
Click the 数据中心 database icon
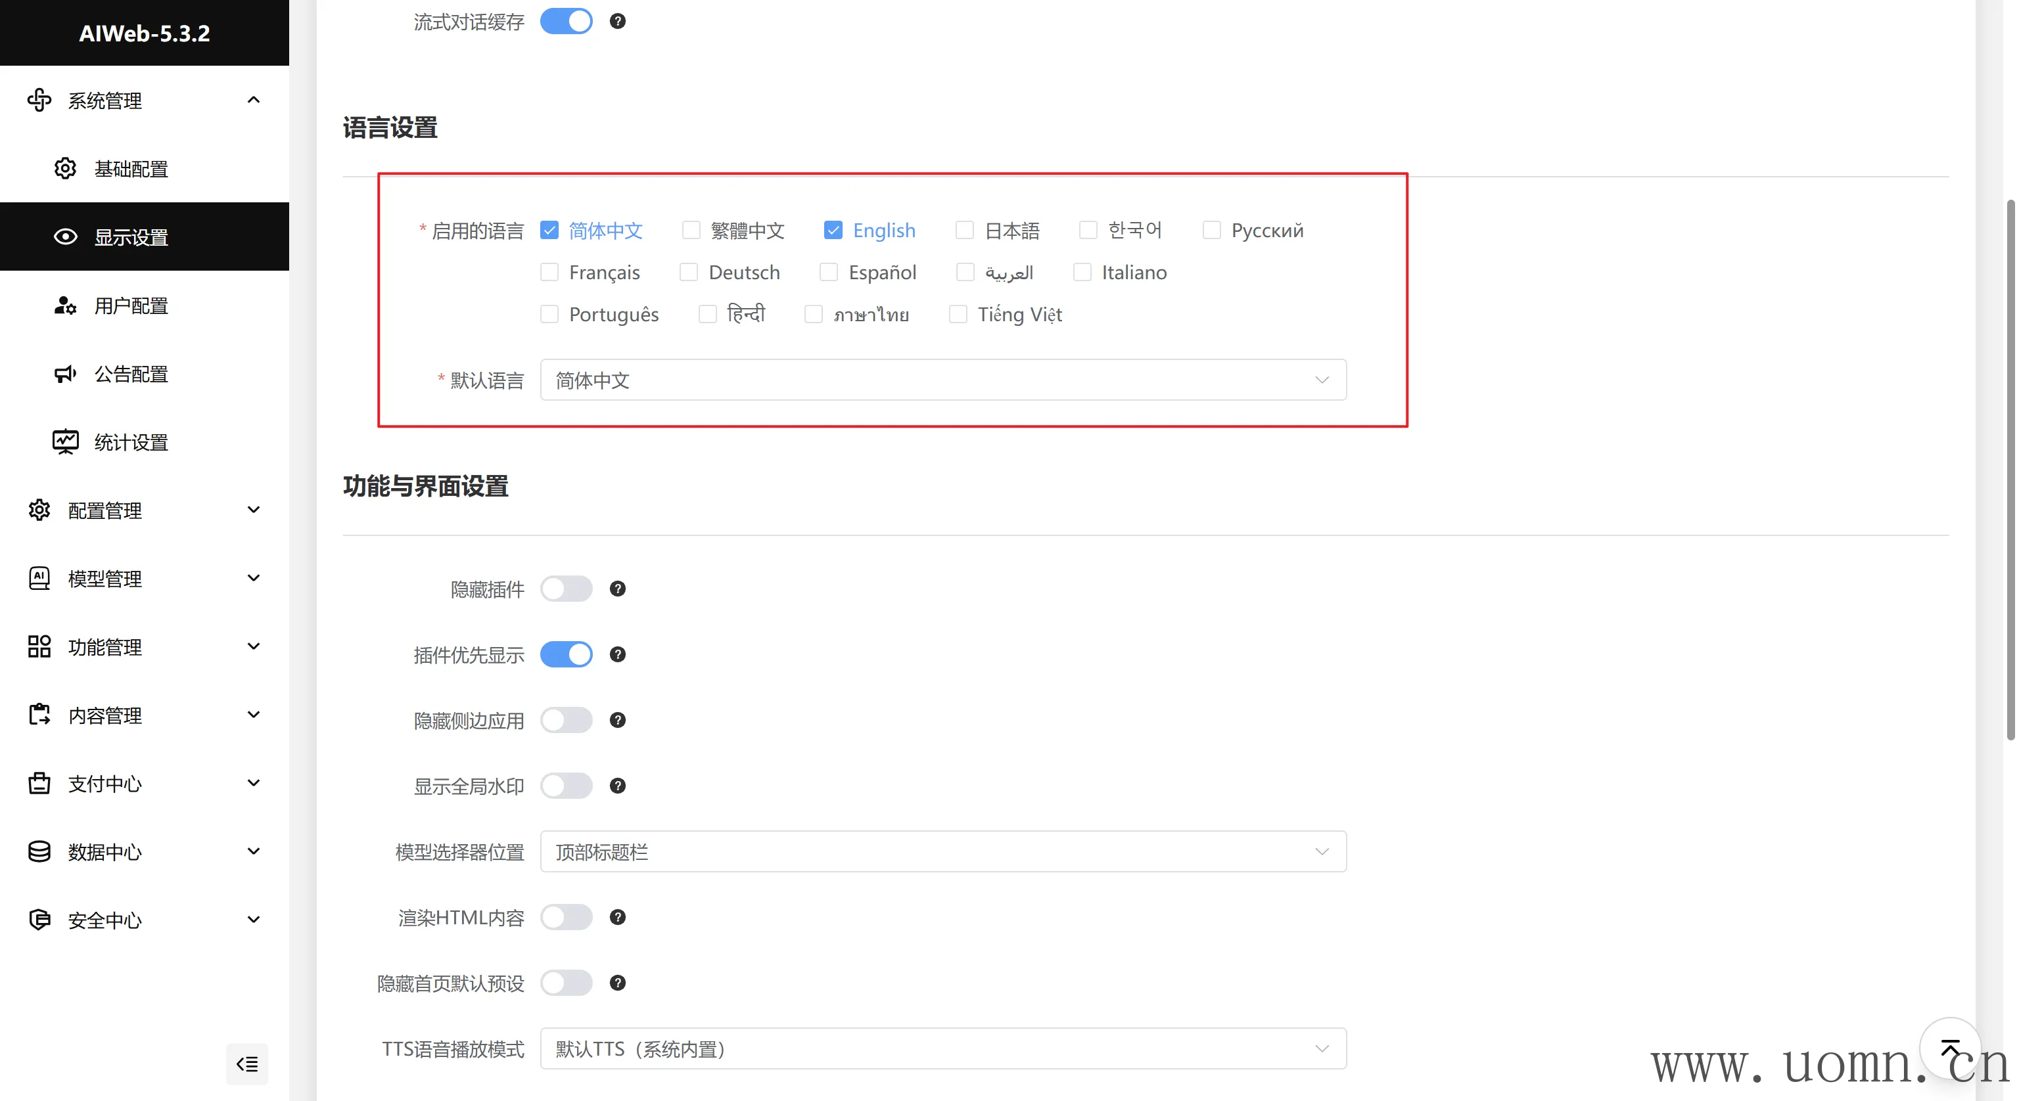[39, 851]
